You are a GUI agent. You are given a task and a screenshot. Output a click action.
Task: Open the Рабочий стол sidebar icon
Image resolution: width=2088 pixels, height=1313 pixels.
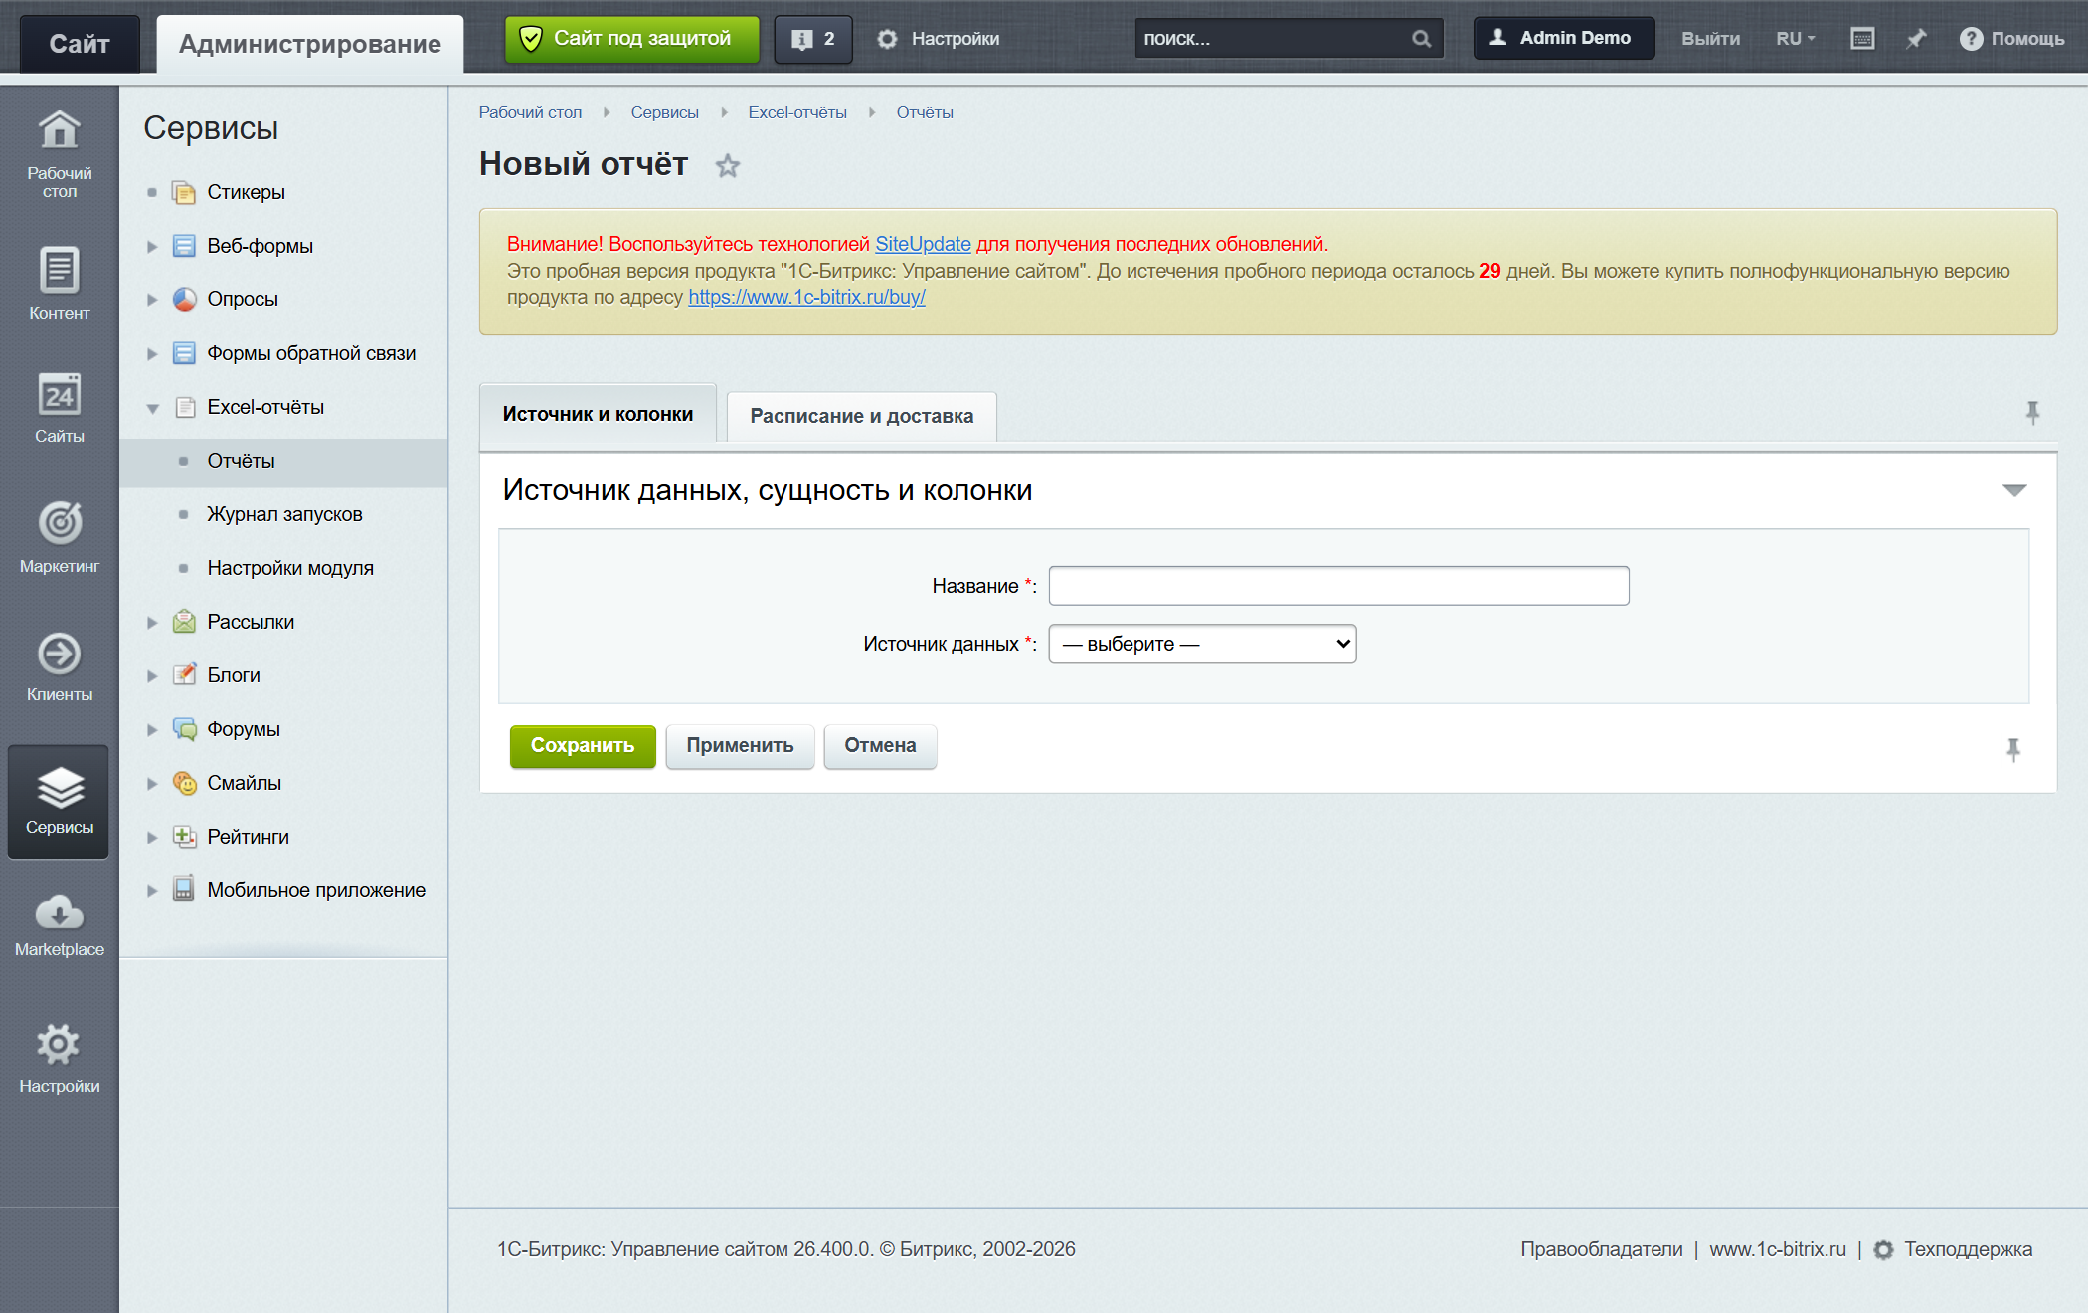coord(59,154)
